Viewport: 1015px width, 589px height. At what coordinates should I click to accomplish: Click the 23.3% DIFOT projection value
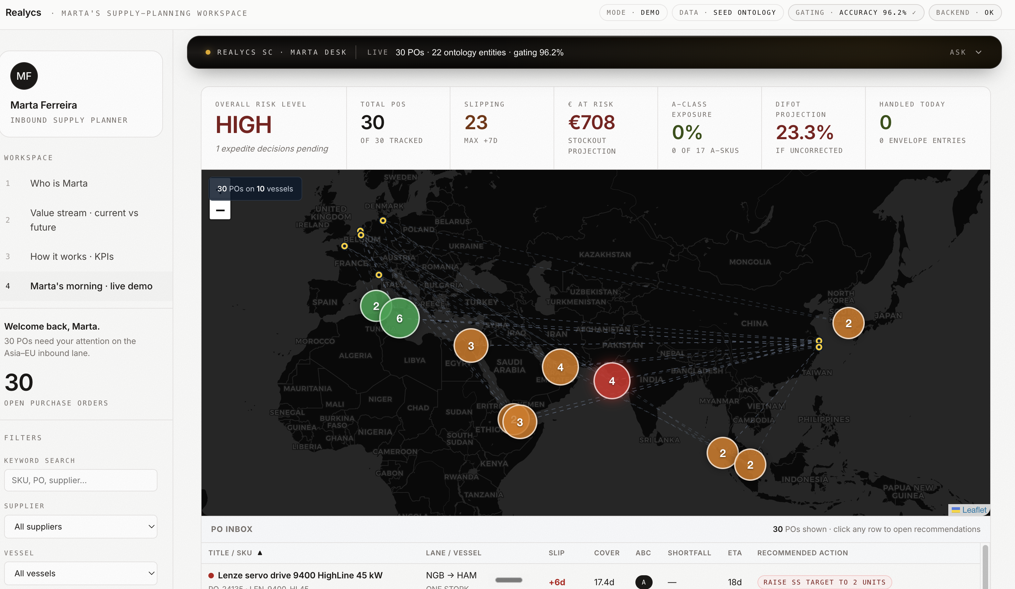tap(804, 132)
